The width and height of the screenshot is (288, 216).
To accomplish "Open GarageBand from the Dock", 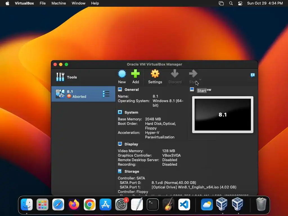I will (x=168, y=204).
